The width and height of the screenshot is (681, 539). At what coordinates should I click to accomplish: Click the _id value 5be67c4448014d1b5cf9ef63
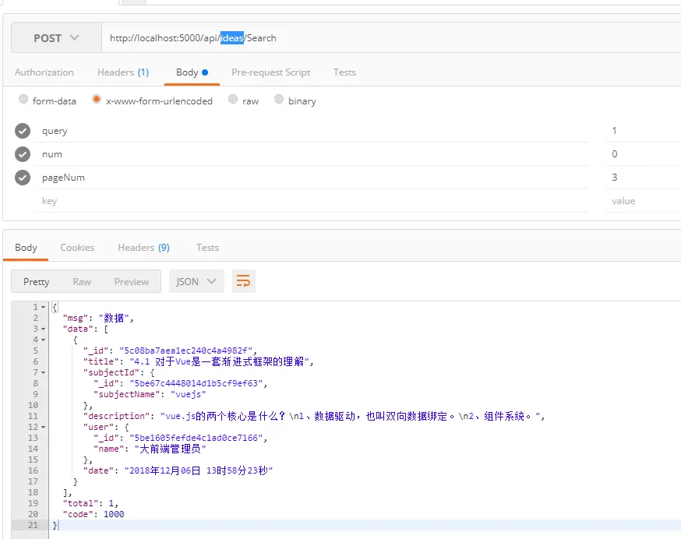click(196, 383)
